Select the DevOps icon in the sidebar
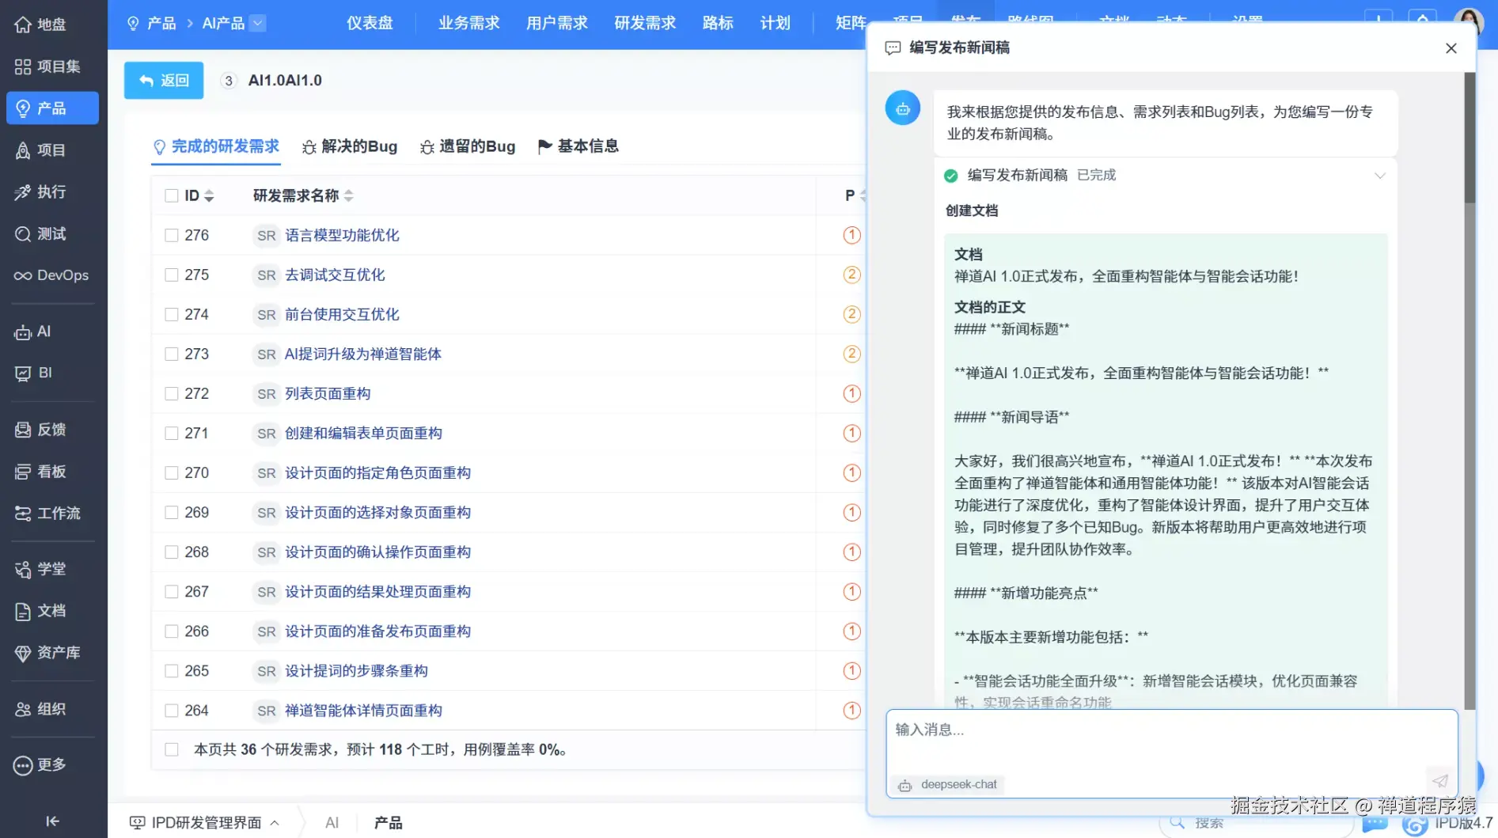This screenshot has width=1498, height=838. [51, 275]
